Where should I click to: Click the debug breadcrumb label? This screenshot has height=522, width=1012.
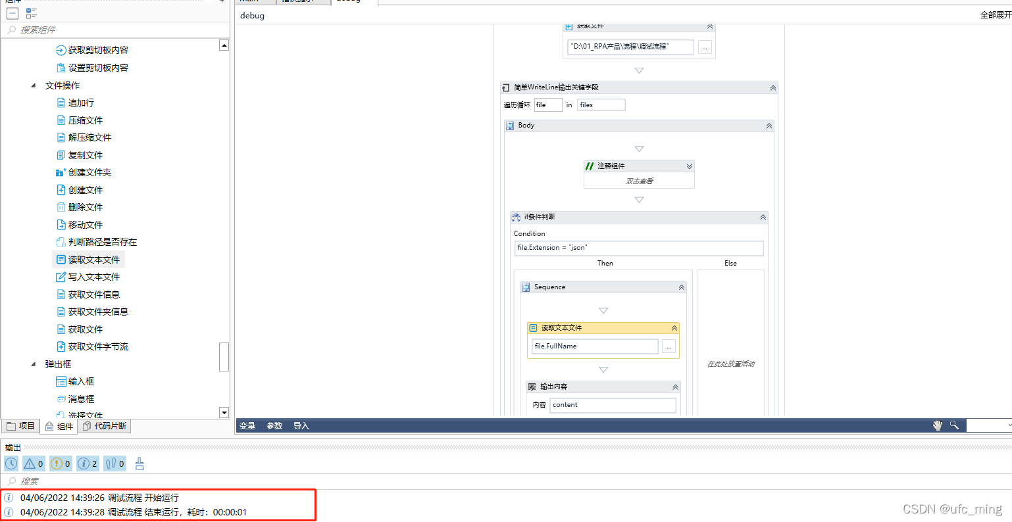click(x=252, y=15)
